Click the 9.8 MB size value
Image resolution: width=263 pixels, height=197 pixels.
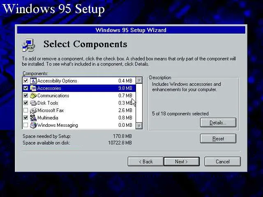[x=125, y=88]
